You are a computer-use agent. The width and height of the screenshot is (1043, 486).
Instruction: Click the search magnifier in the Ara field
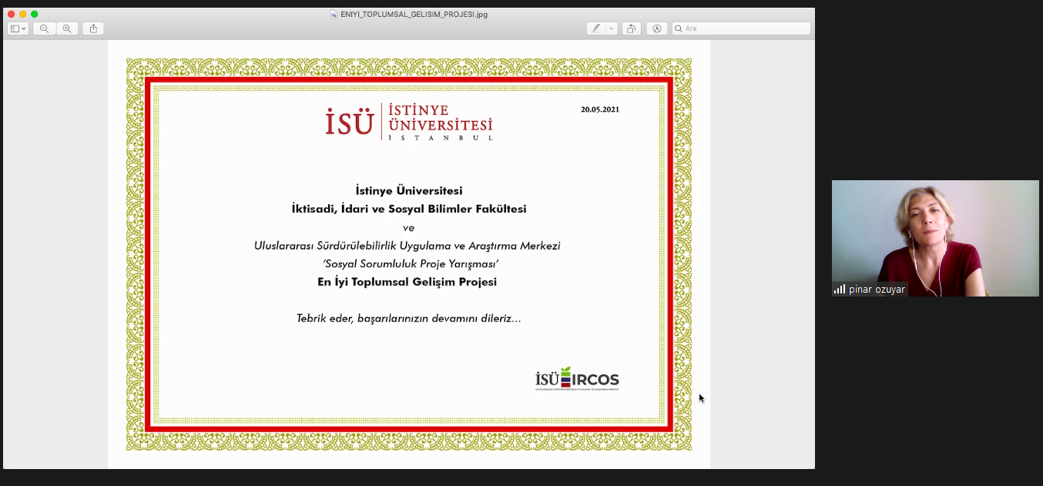click(x=679, y=28)
